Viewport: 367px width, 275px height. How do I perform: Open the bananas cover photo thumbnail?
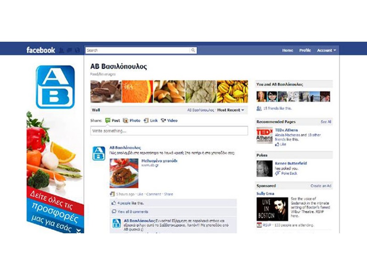[x=233, y=91]
